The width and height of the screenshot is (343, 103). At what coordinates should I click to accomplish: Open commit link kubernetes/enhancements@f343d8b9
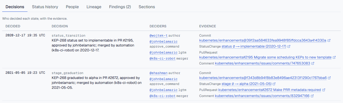click(263, 78)
